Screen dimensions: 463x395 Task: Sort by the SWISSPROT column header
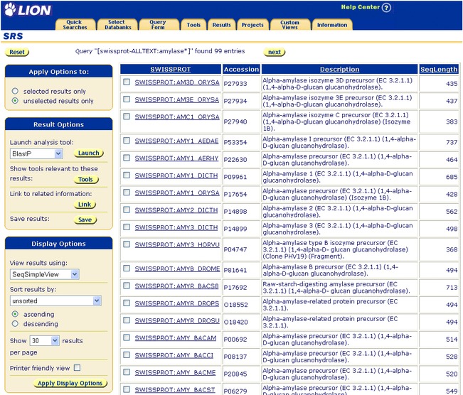coord(171,70)
